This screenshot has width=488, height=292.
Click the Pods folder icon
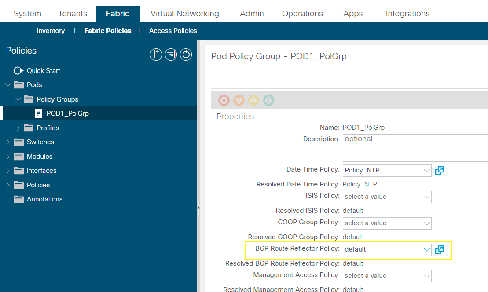pos(18,85)
